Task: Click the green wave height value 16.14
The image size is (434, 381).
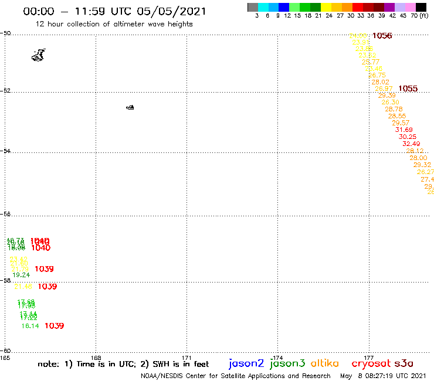Action: 30,326
